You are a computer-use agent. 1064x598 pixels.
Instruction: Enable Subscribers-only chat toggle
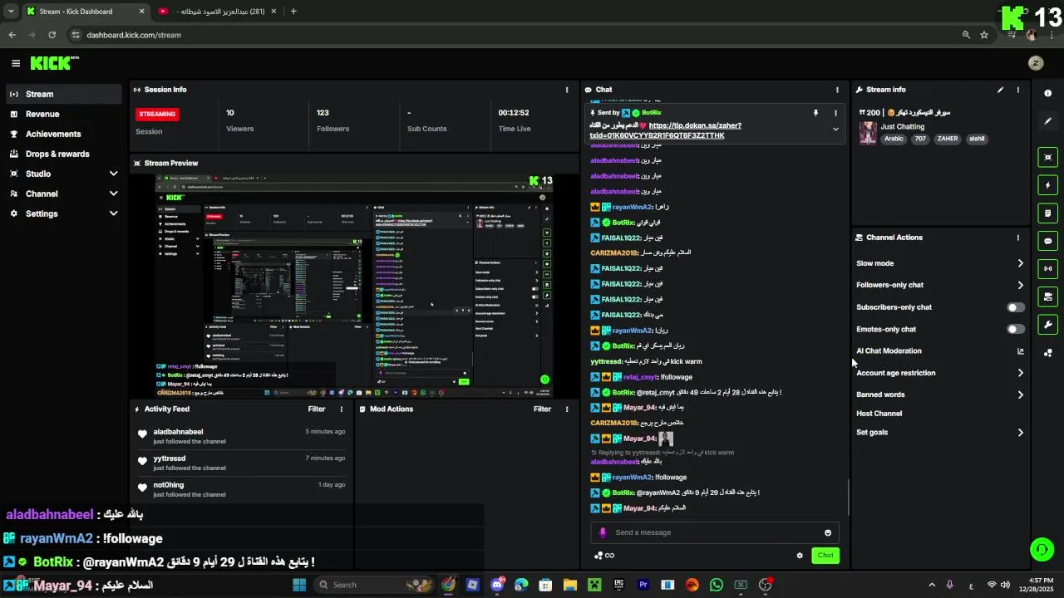click(1016, 307)
